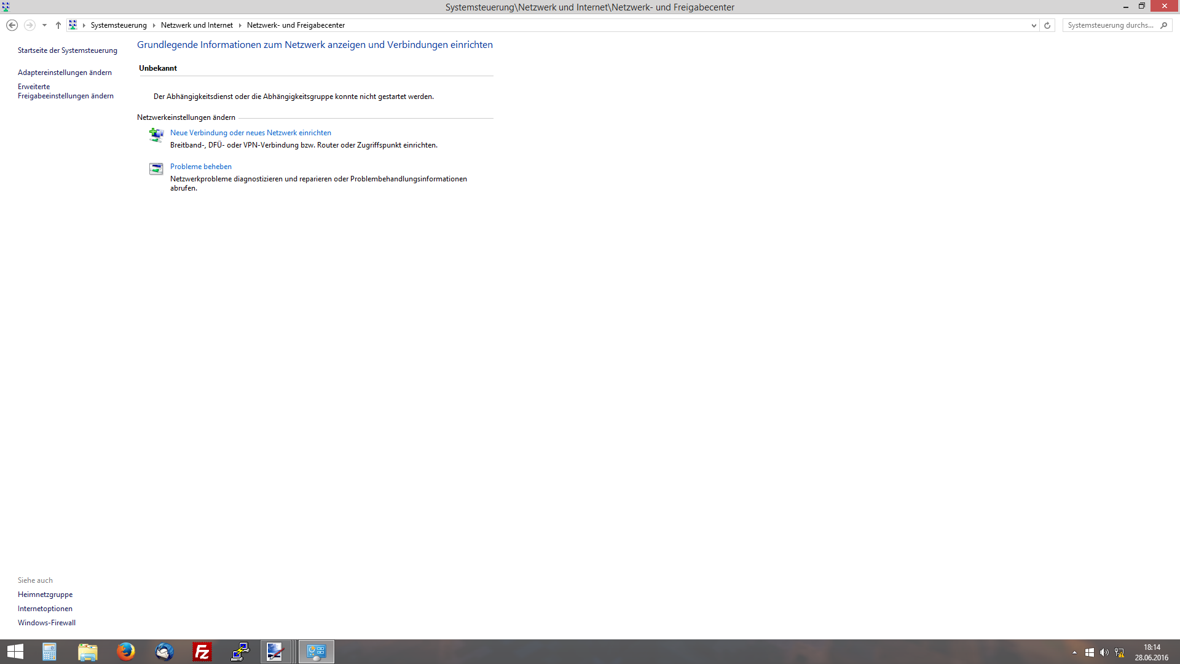This screenshot has height=664, width=1180.
Task: Open FileZilla from the taskbar
Action: tap(202, 652)
